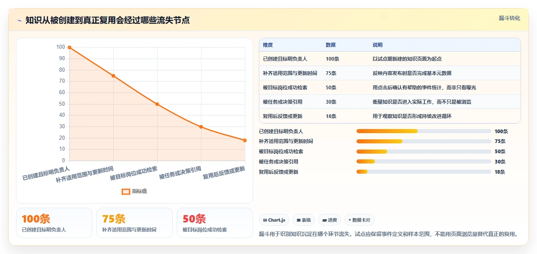Open the red 50条 data card
The image size is (537, 254).
215,223
